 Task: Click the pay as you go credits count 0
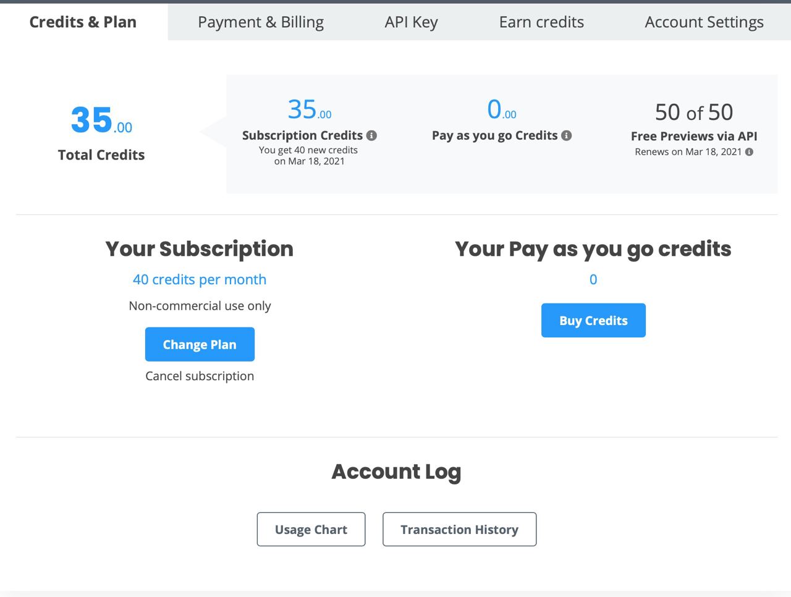click(593, 279)
